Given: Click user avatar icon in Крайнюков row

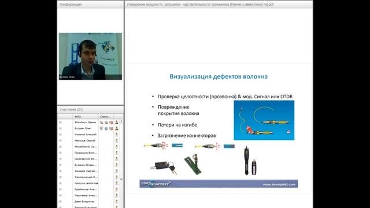Looking at the screenshot, I should tap(117, 190).
